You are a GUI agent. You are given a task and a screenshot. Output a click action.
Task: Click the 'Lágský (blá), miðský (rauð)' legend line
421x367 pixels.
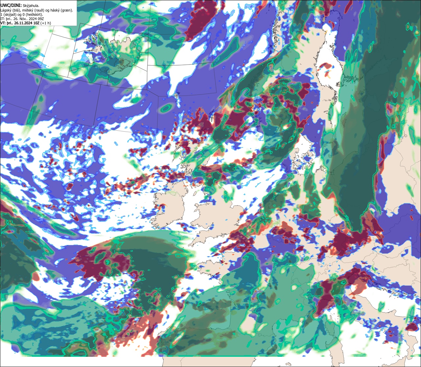click(x=37, y=10)
